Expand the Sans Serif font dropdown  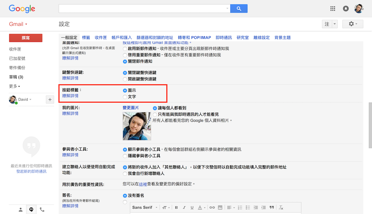(145, 207)
